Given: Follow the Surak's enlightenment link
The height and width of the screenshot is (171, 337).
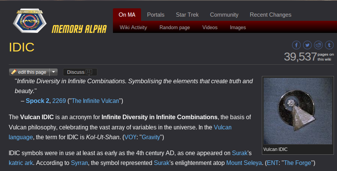Looking at the screenshot, I should click(161, 163).
